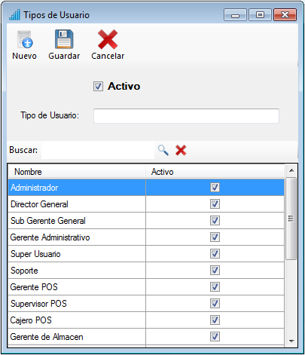Image resolution: width=305 pixels, height=355 pixels.
Task: Select the Director General row
Action: (146, 204)
